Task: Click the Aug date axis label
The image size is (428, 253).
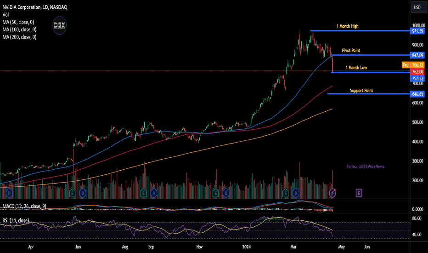Action: click(x=125, y=247)
